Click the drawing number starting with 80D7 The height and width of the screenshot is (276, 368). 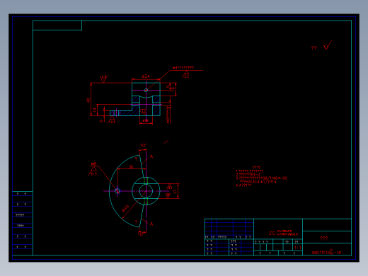click(326, 253)
